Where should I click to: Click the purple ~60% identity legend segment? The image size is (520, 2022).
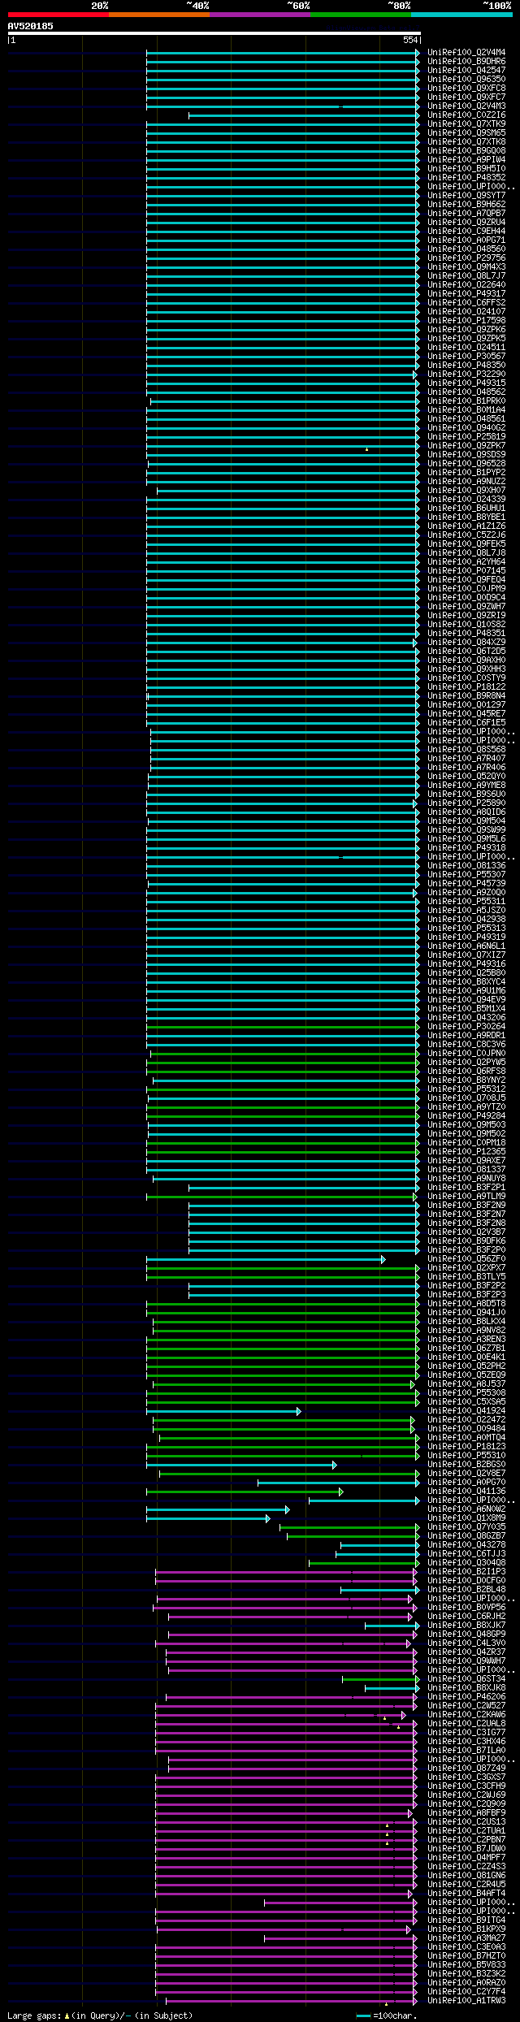[x=259, y=15]
